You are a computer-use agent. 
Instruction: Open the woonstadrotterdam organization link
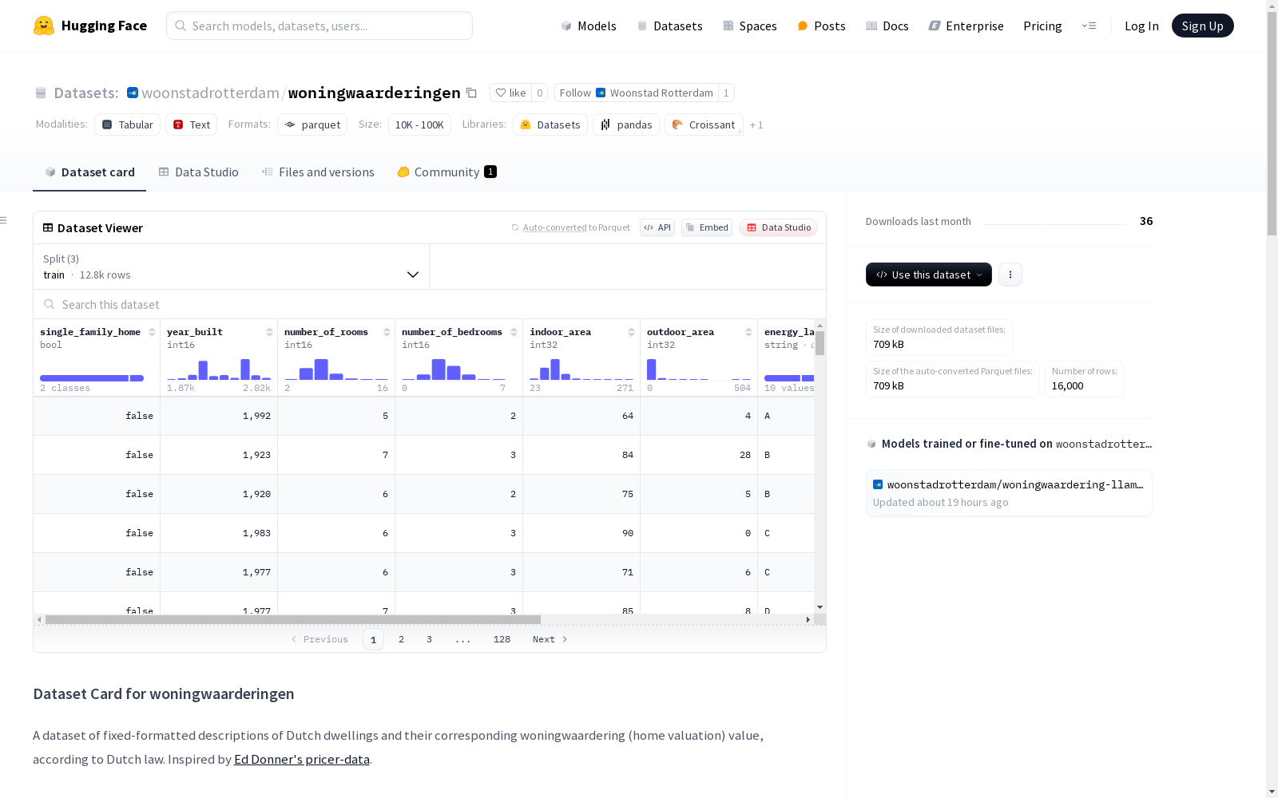coord(210,93)
